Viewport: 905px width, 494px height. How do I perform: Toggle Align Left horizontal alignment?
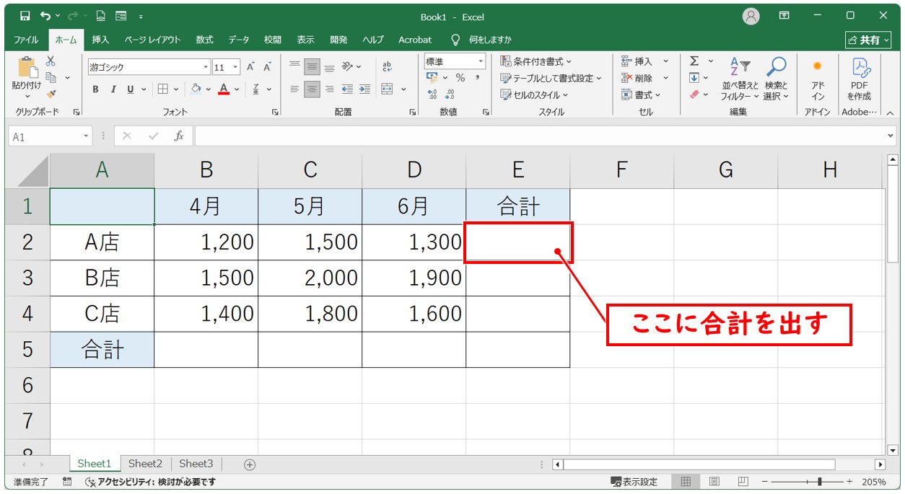[x=295, y=89]
